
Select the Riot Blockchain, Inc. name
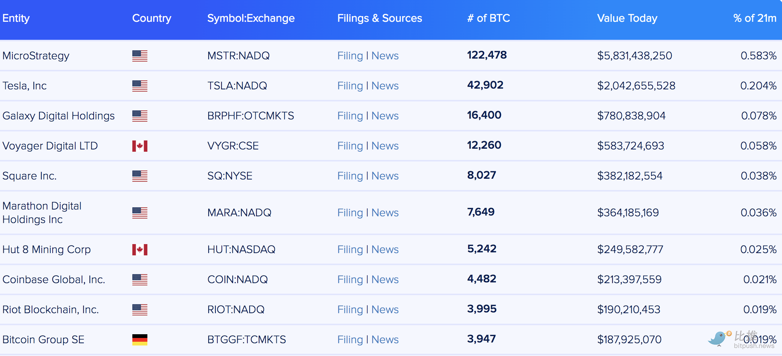[50, 309]
